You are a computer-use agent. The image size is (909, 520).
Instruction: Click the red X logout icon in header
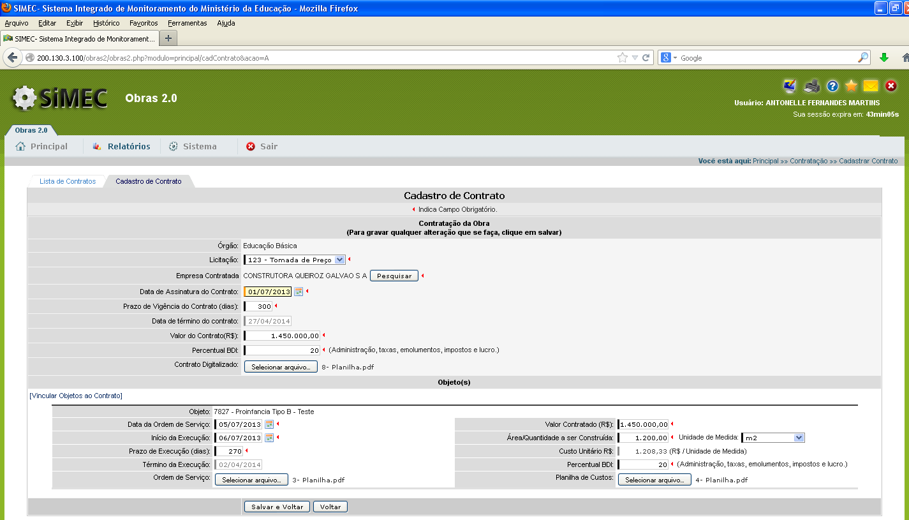click(x=891, y=85)
